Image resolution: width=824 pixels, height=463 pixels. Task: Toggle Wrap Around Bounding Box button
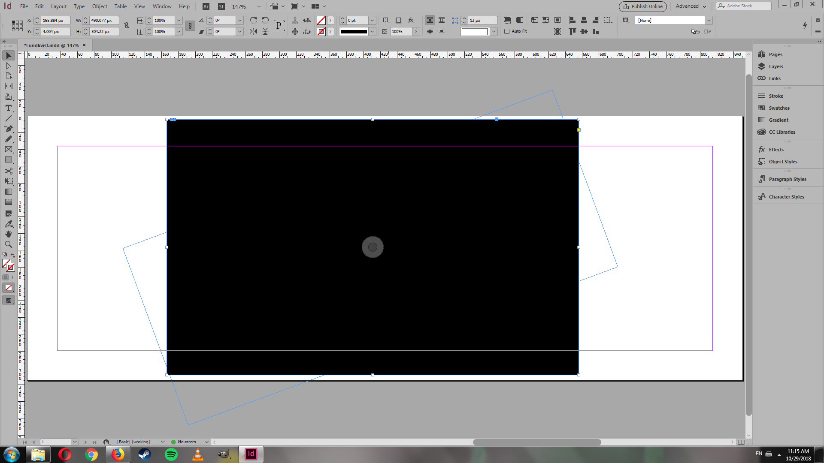point(442,20)
